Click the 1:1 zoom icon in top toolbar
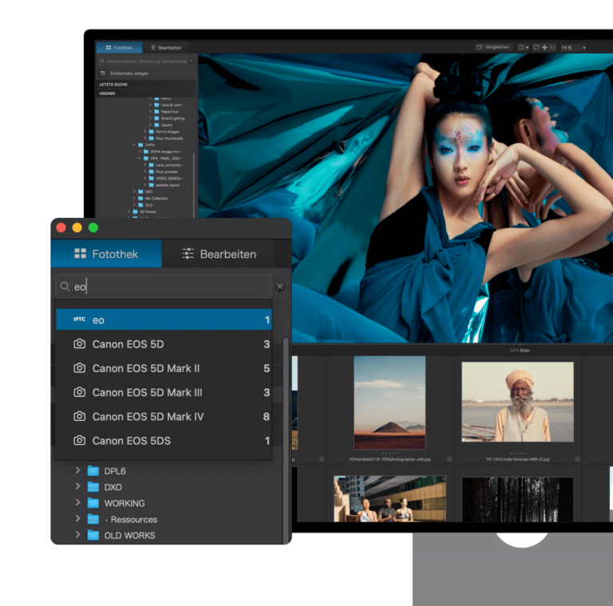Image resolution: width=613 pixels, height=606 pixels. click(552, 48)
